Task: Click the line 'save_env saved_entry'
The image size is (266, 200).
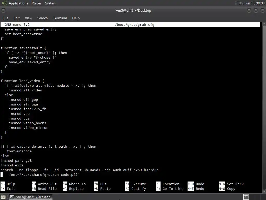Action: click(30, 62)
